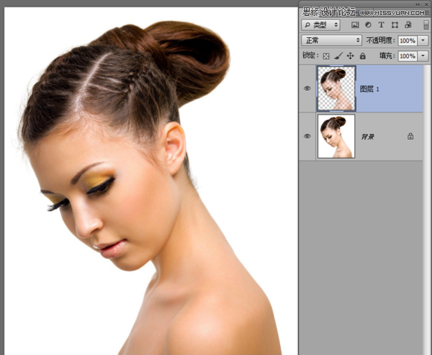Filter layers by pixel layer icon
432x355 pixels.
point(355,25)
